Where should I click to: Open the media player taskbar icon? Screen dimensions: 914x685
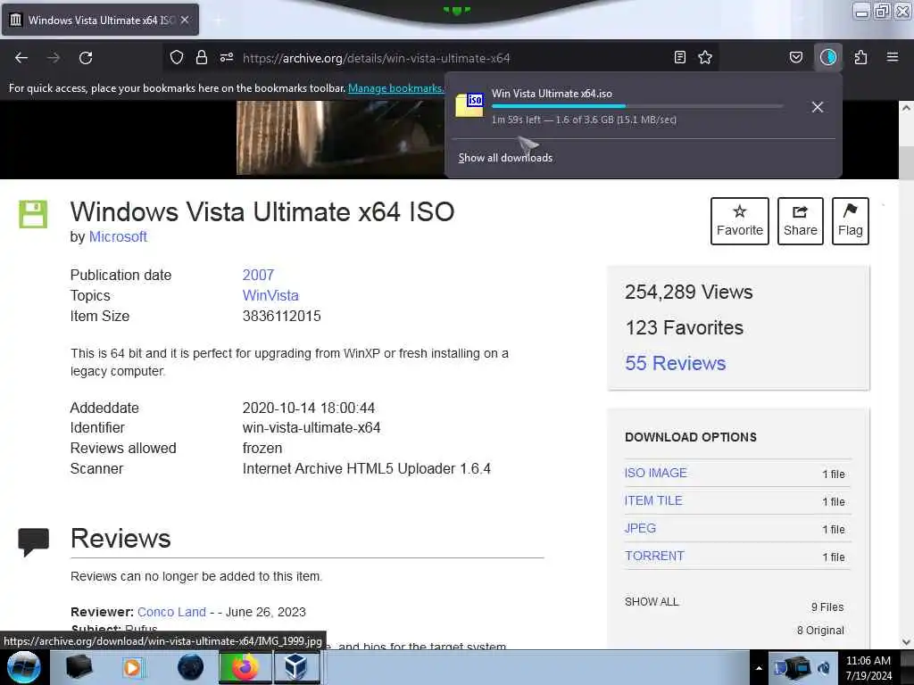click(x=132, y=667)
